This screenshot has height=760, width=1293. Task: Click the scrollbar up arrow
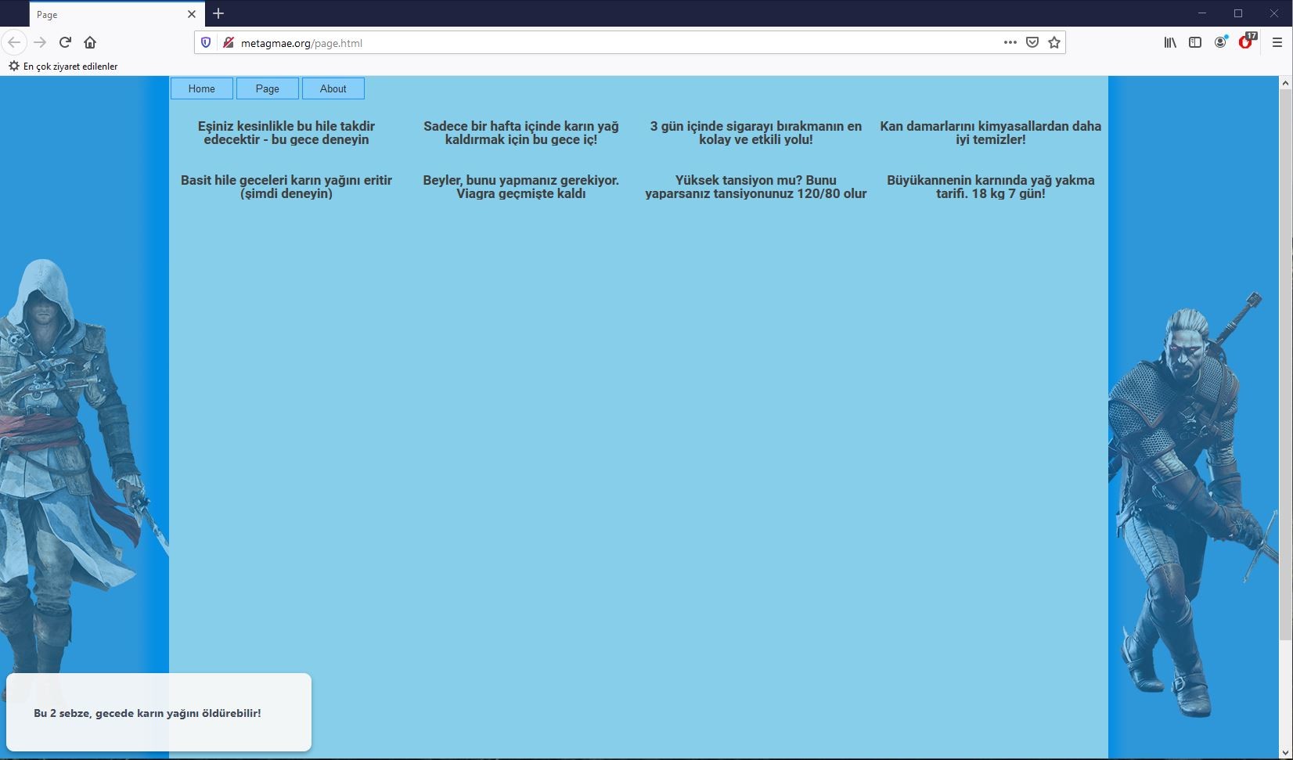coord(1285,82)
